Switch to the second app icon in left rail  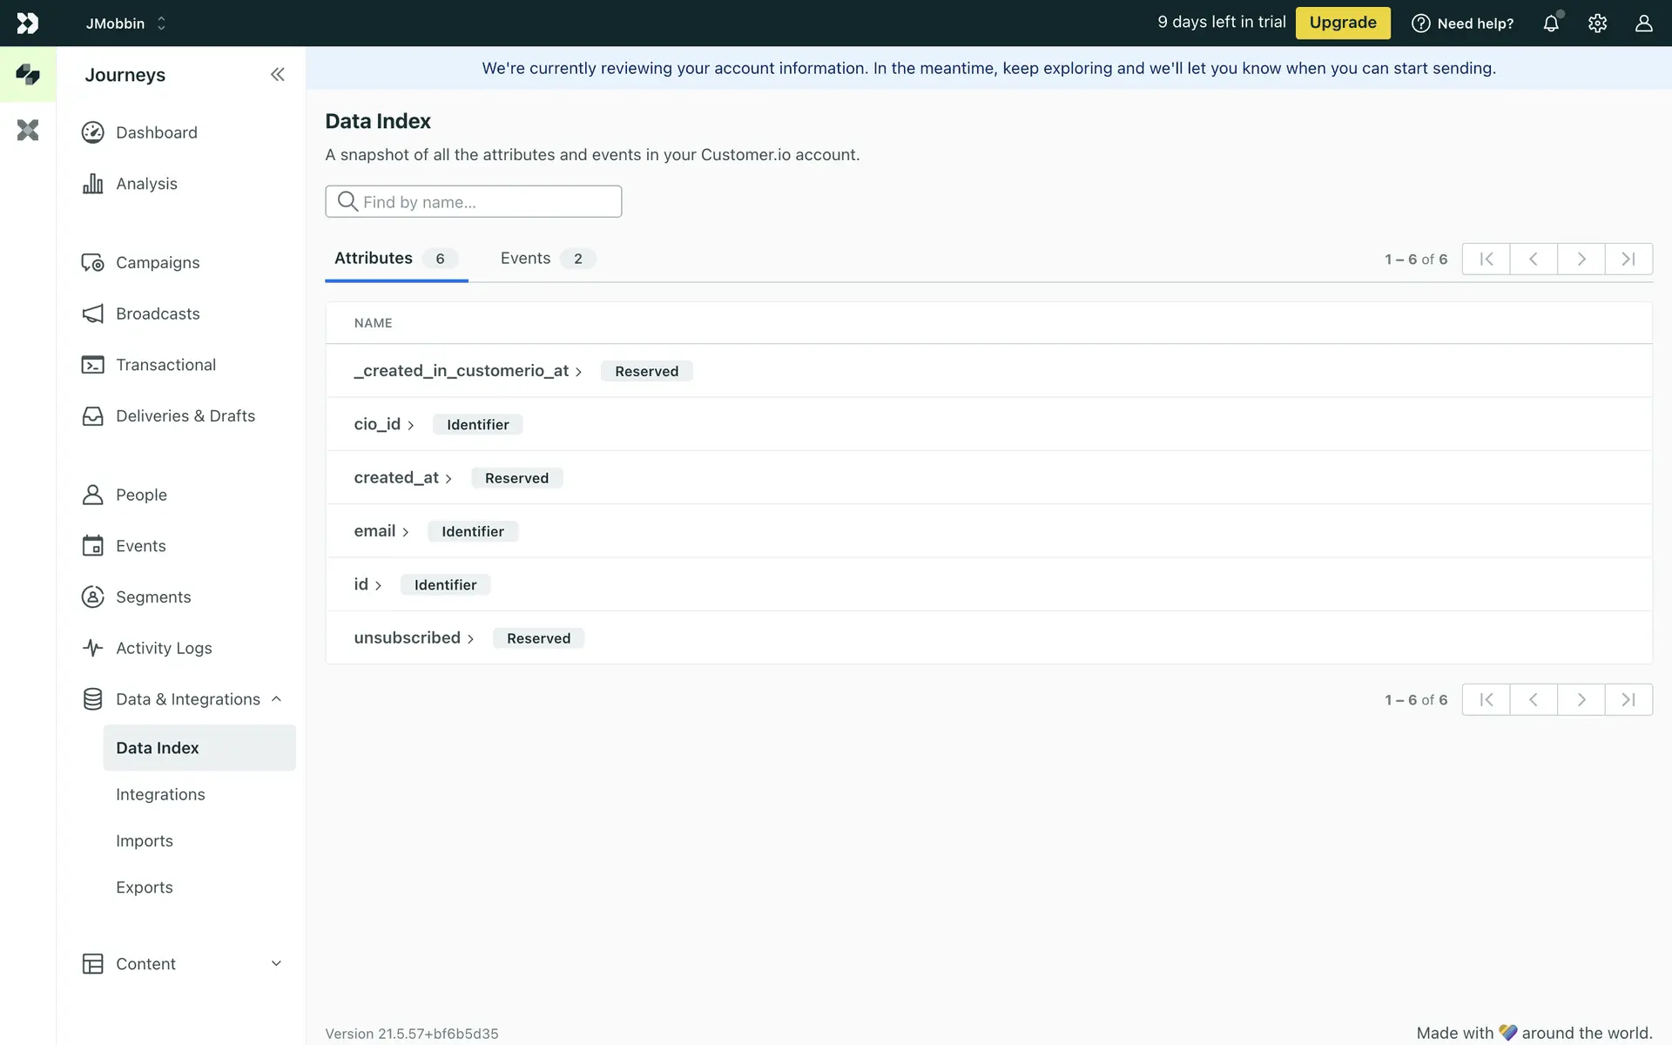click(28, 131)
